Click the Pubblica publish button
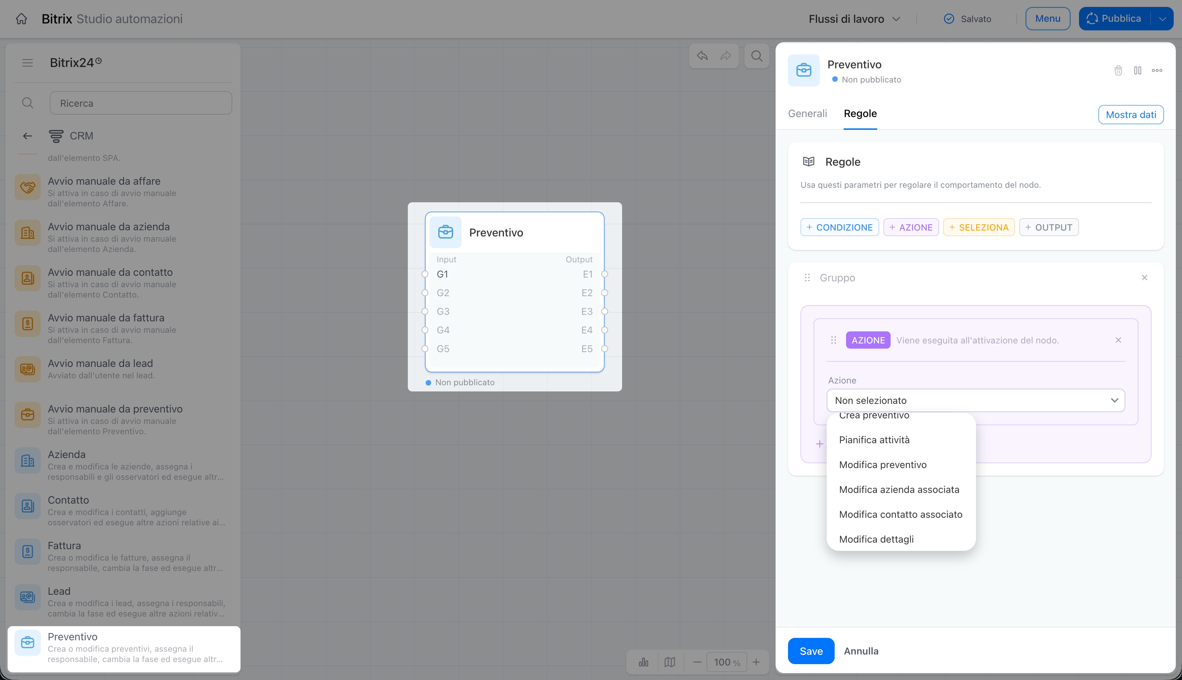The height and width of the screenshot is (680, 1182). click(x=1115, y=19)
